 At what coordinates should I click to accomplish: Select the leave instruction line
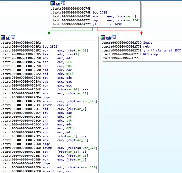127,43
